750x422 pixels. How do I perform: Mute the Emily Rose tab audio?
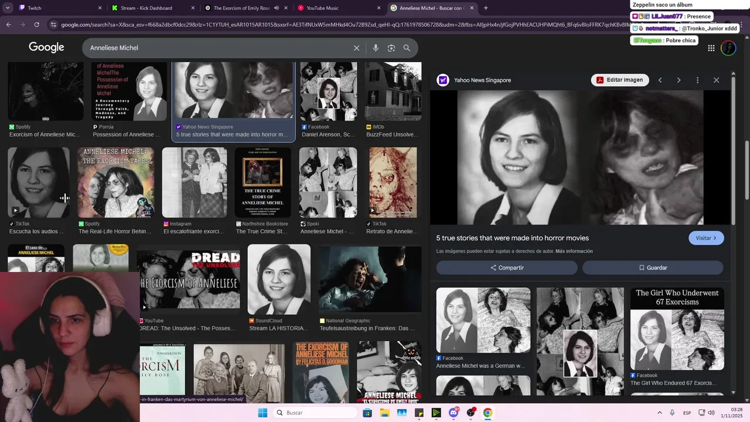tap(276, 8)
